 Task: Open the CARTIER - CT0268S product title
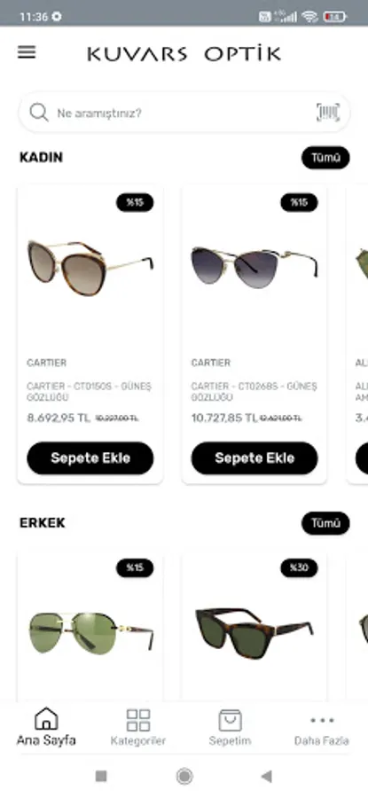254,392
